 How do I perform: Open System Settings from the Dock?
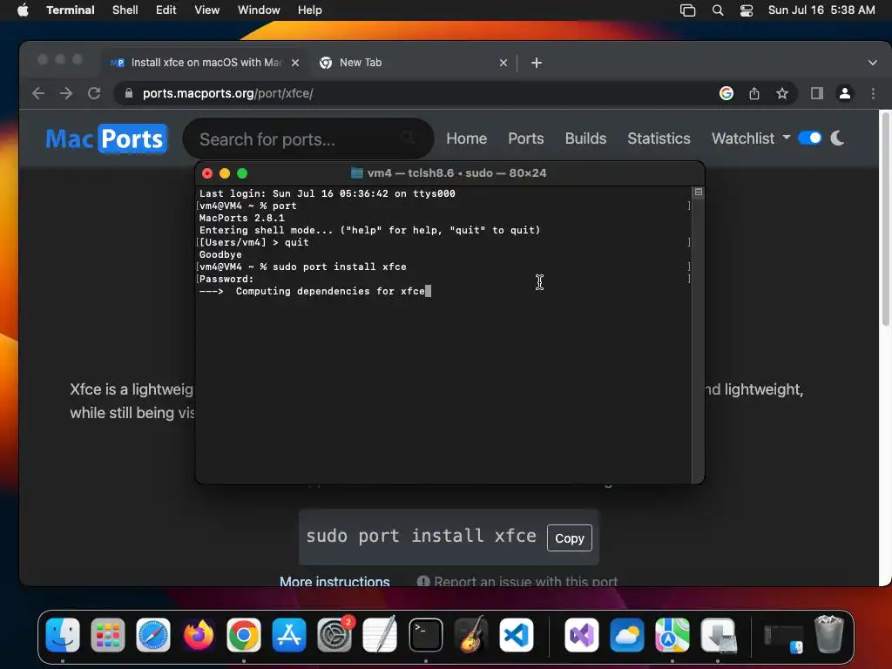334,635
